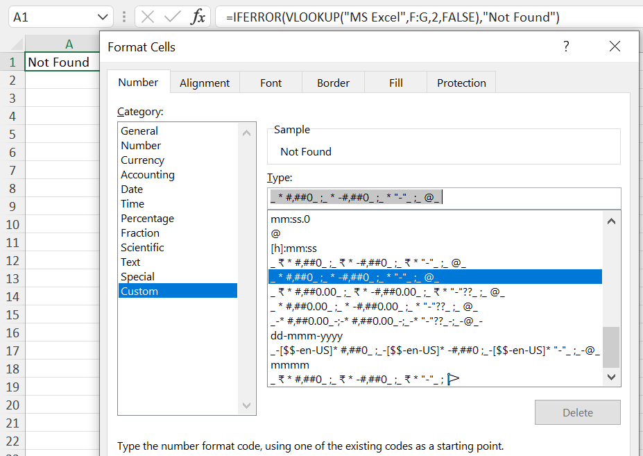Select the highlighted _ * #,##0_ format type
The width and height of the screenshot is (643, 456).
(x=435, y=277)
